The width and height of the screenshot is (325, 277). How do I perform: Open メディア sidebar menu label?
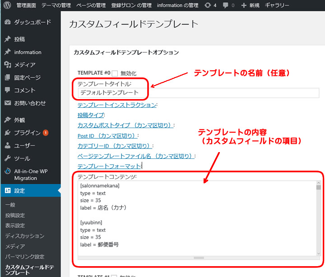point(25,65)
